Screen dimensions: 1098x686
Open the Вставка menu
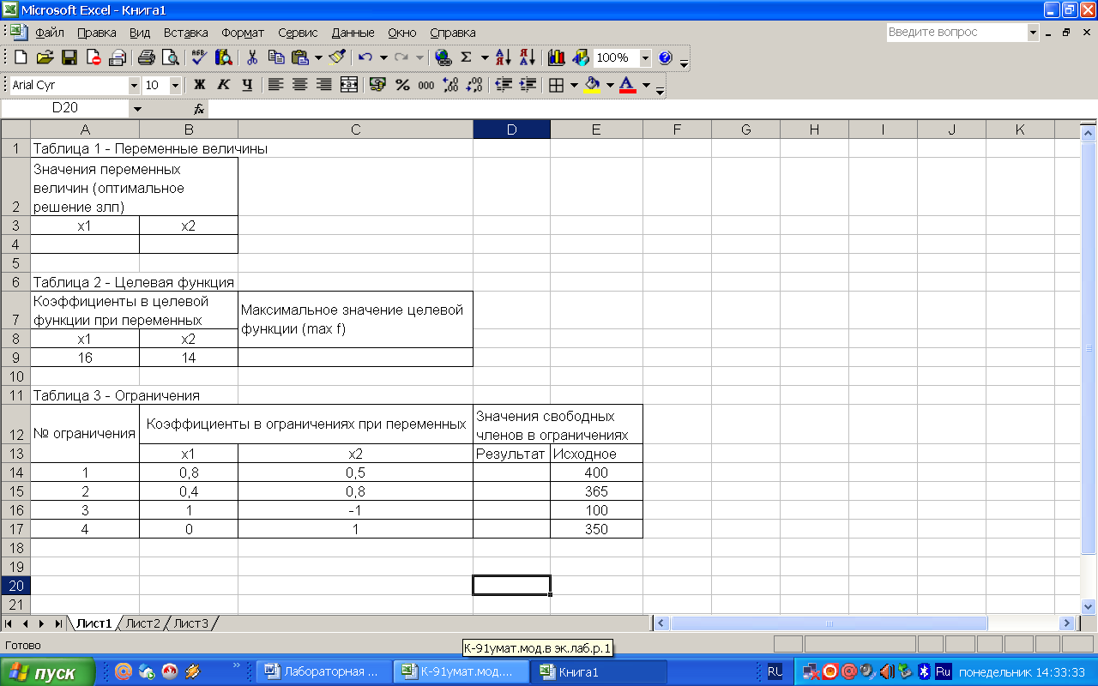click(186, 33)
